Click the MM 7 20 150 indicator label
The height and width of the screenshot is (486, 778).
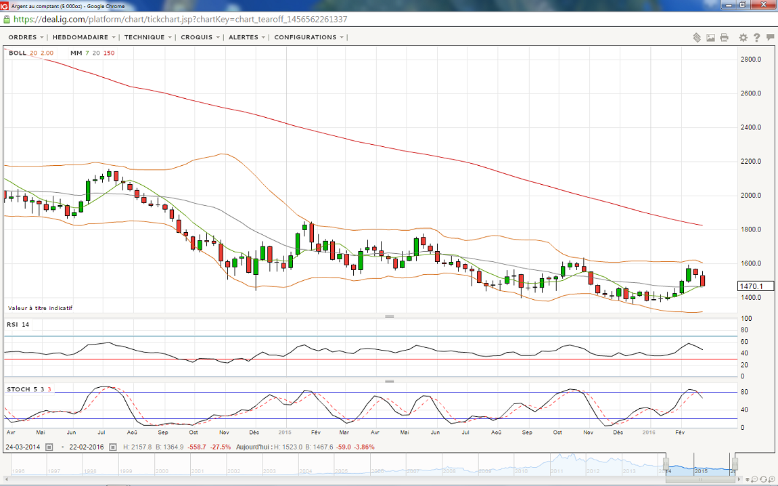(92, 53)
